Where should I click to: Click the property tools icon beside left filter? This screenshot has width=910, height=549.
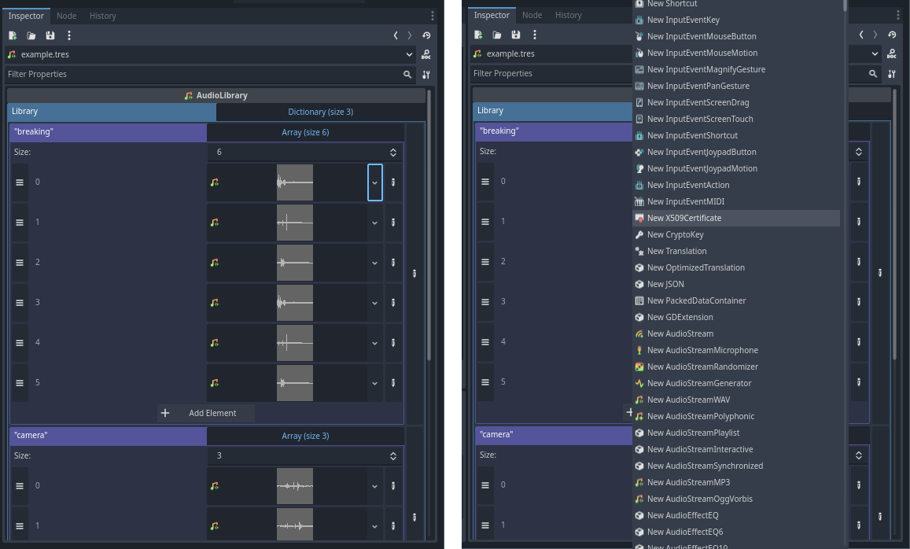pyautogui.click(x=426, y=75)
